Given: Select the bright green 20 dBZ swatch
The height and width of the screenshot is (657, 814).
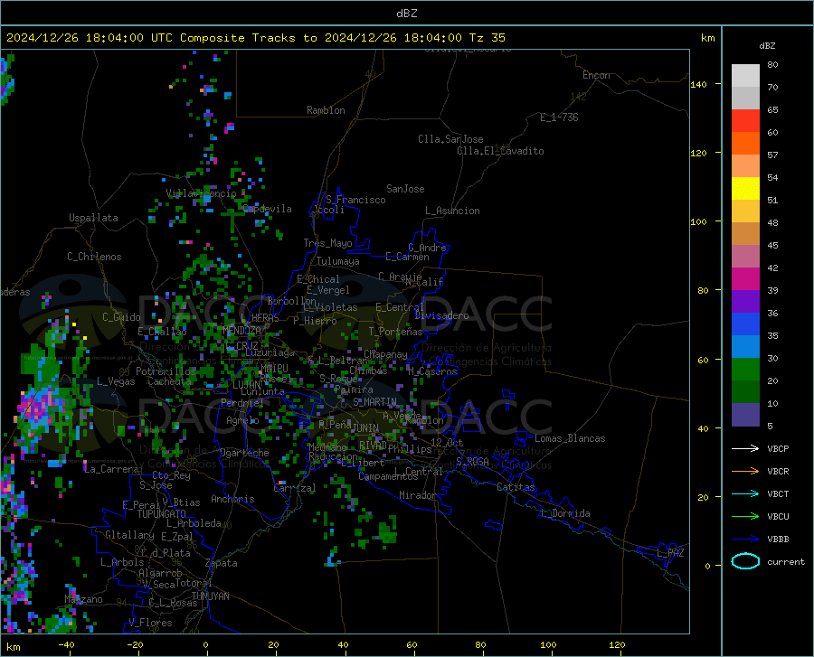Looking at the screenshot, I should pos(745,370).
